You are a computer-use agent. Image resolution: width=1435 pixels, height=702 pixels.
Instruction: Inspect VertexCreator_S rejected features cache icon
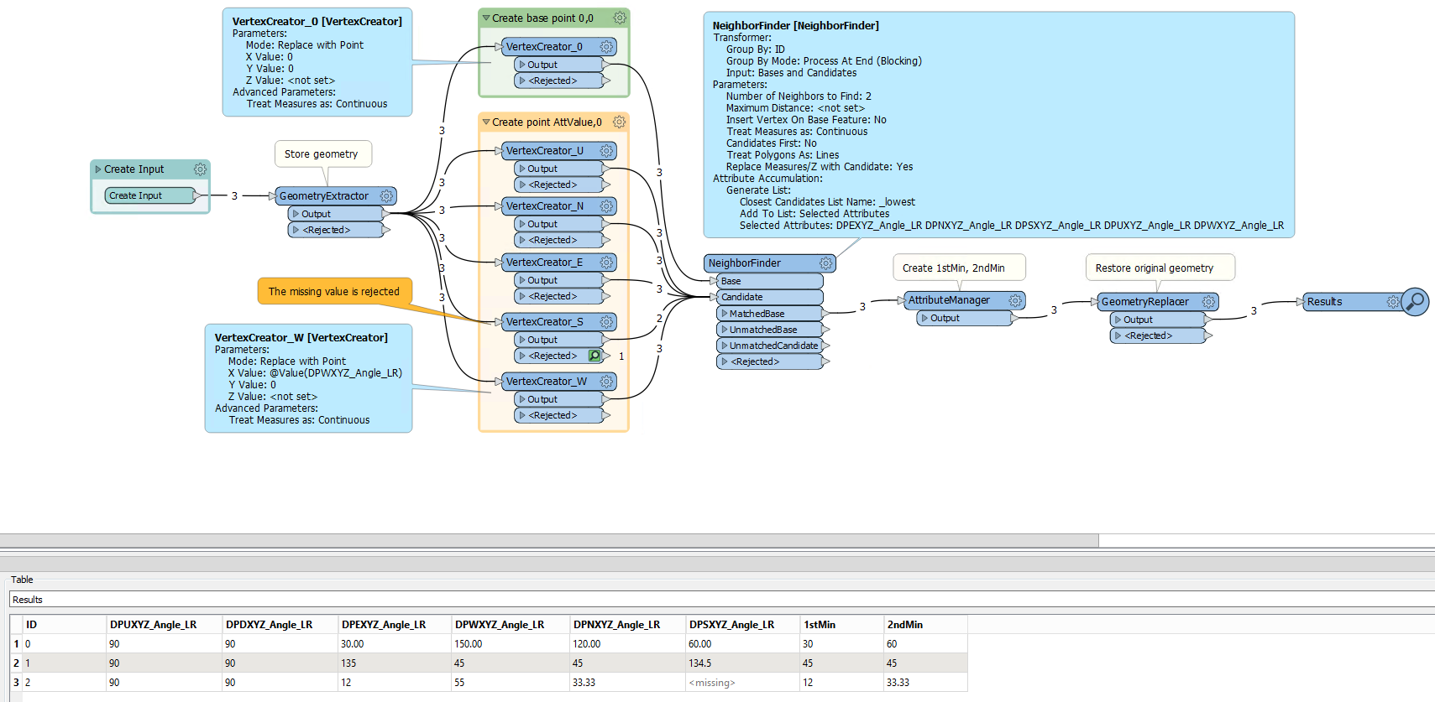click(x=594, y=356)
